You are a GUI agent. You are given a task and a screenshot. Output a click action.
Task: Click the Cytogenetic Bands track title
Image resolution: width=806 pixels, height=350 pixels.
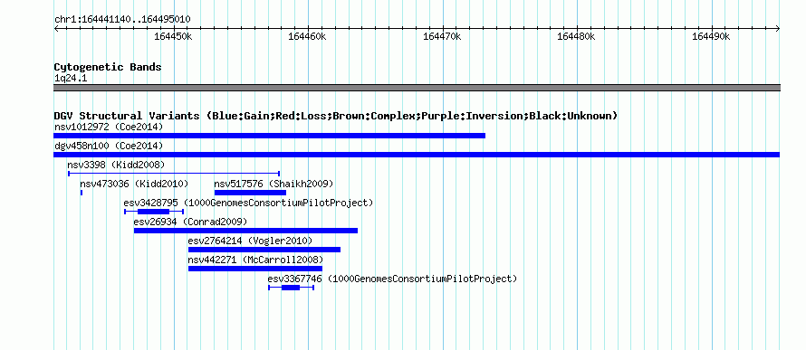(x=108, y=67)
